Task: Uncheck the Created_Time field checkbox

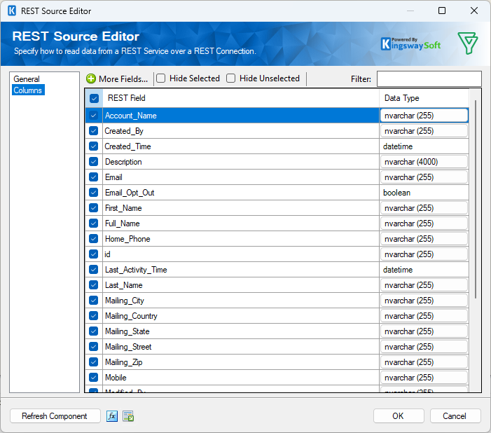Action: click(x=93, y=146)
